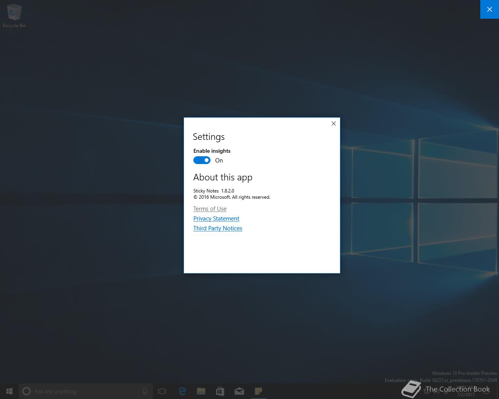Click the Cortana Ask me anything box
The height and width of the screenshot is (399, 499).
(86, 391)
